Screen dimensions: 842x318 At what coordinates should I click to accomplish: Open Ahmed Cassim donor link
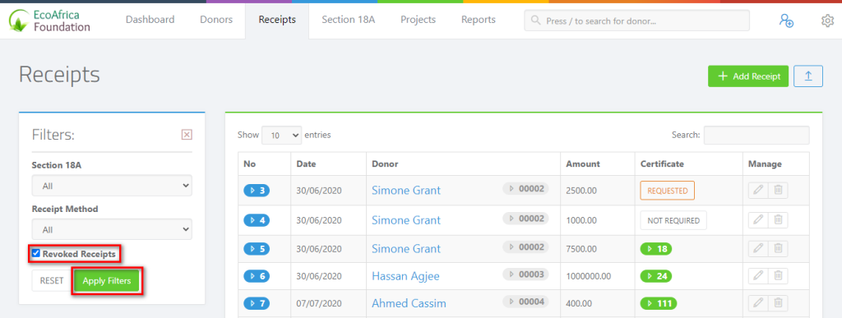409,303
